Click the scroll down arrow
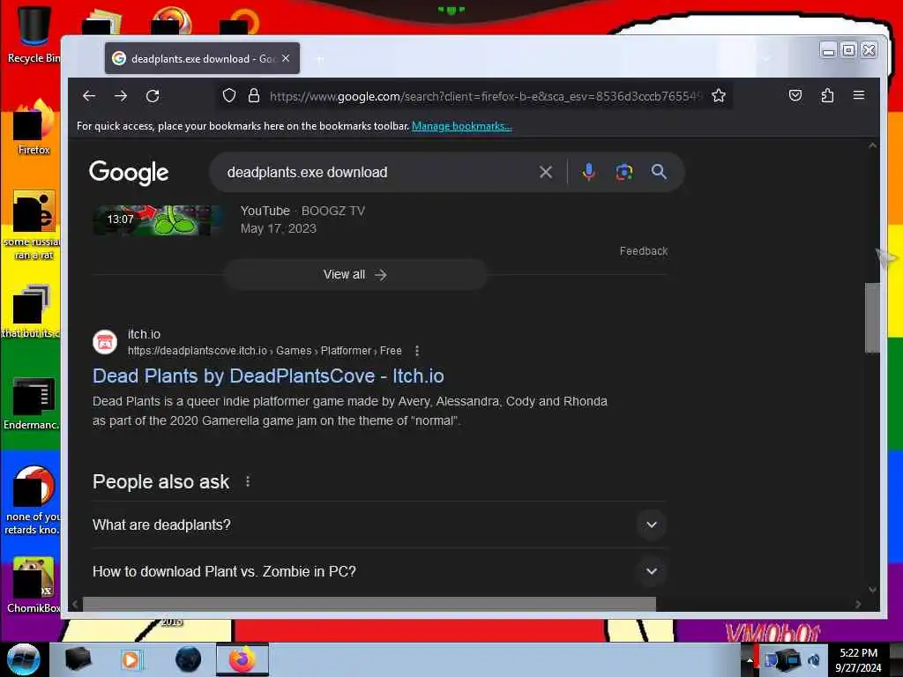The width and height of the screenshot is (903, 677). (x=872, y=590)
